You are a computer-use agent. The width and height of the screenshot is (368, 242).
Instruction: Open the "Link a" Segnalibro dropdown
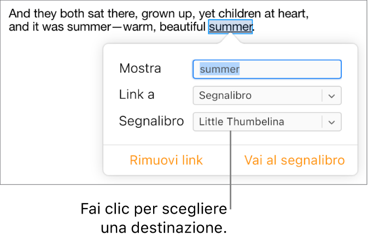click(x=258, y=96)
